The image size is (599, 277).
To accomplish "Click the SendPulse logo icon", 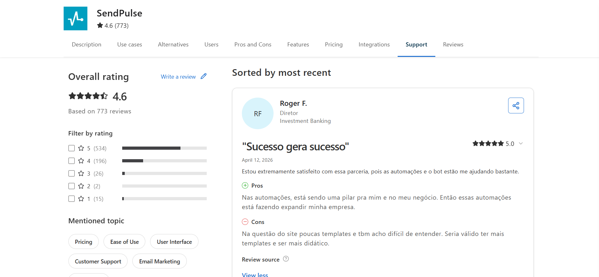I will pos(75,18).
